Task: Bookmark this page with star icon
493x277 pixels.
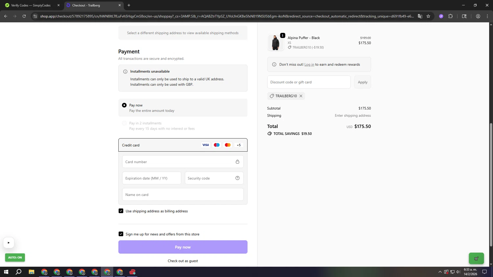Action: tap(428, 16)
